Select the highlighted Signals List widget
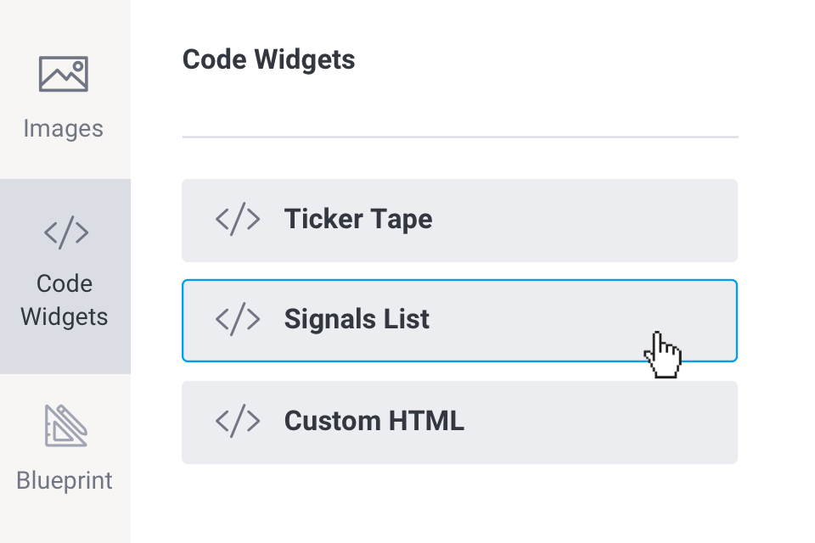Image resolution: width=815 pixels, height=543 pixels. pos(458,320)
